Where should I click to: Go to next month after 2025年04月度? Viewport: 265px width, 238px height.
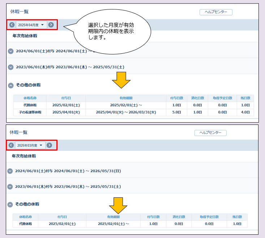click(51, 25)
